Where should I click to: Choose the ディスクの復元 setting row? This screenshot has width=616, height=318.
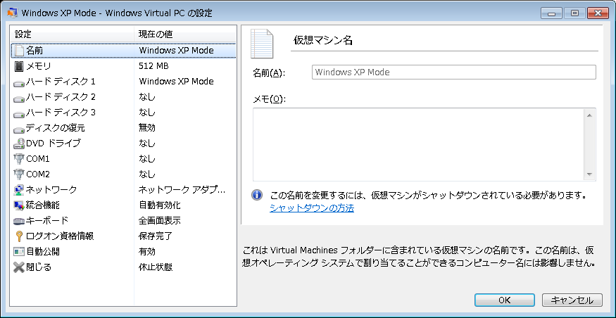point(123,128)
